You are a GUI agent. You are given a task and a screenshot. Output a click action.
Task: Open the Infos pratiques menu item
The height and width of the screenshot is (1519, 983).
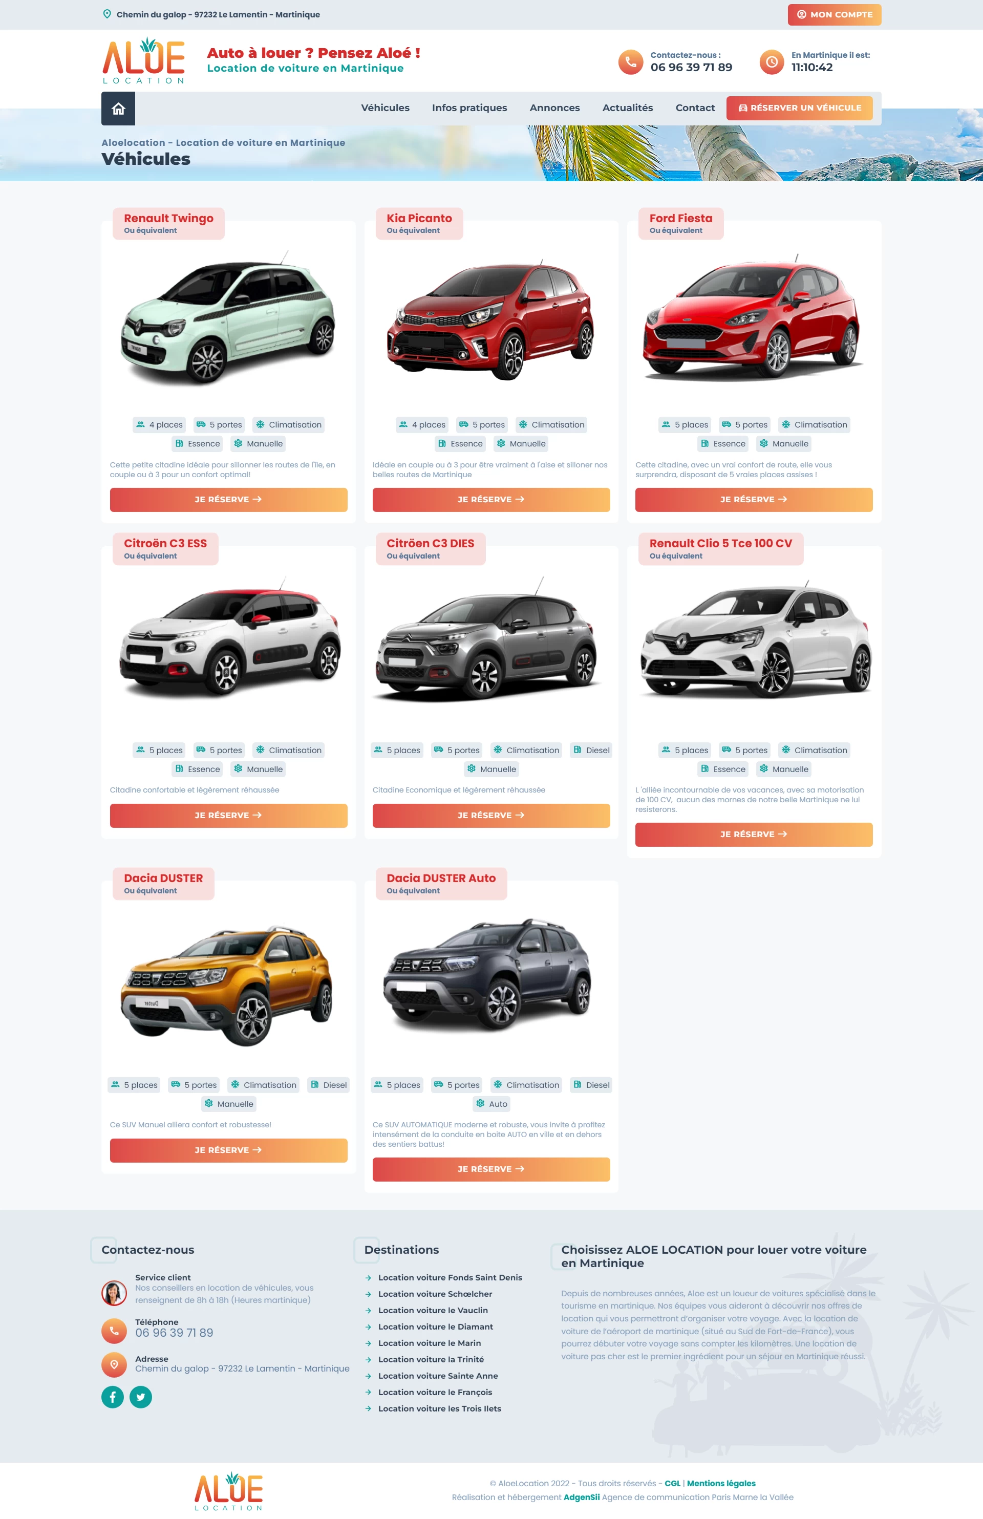coord(469,108)
